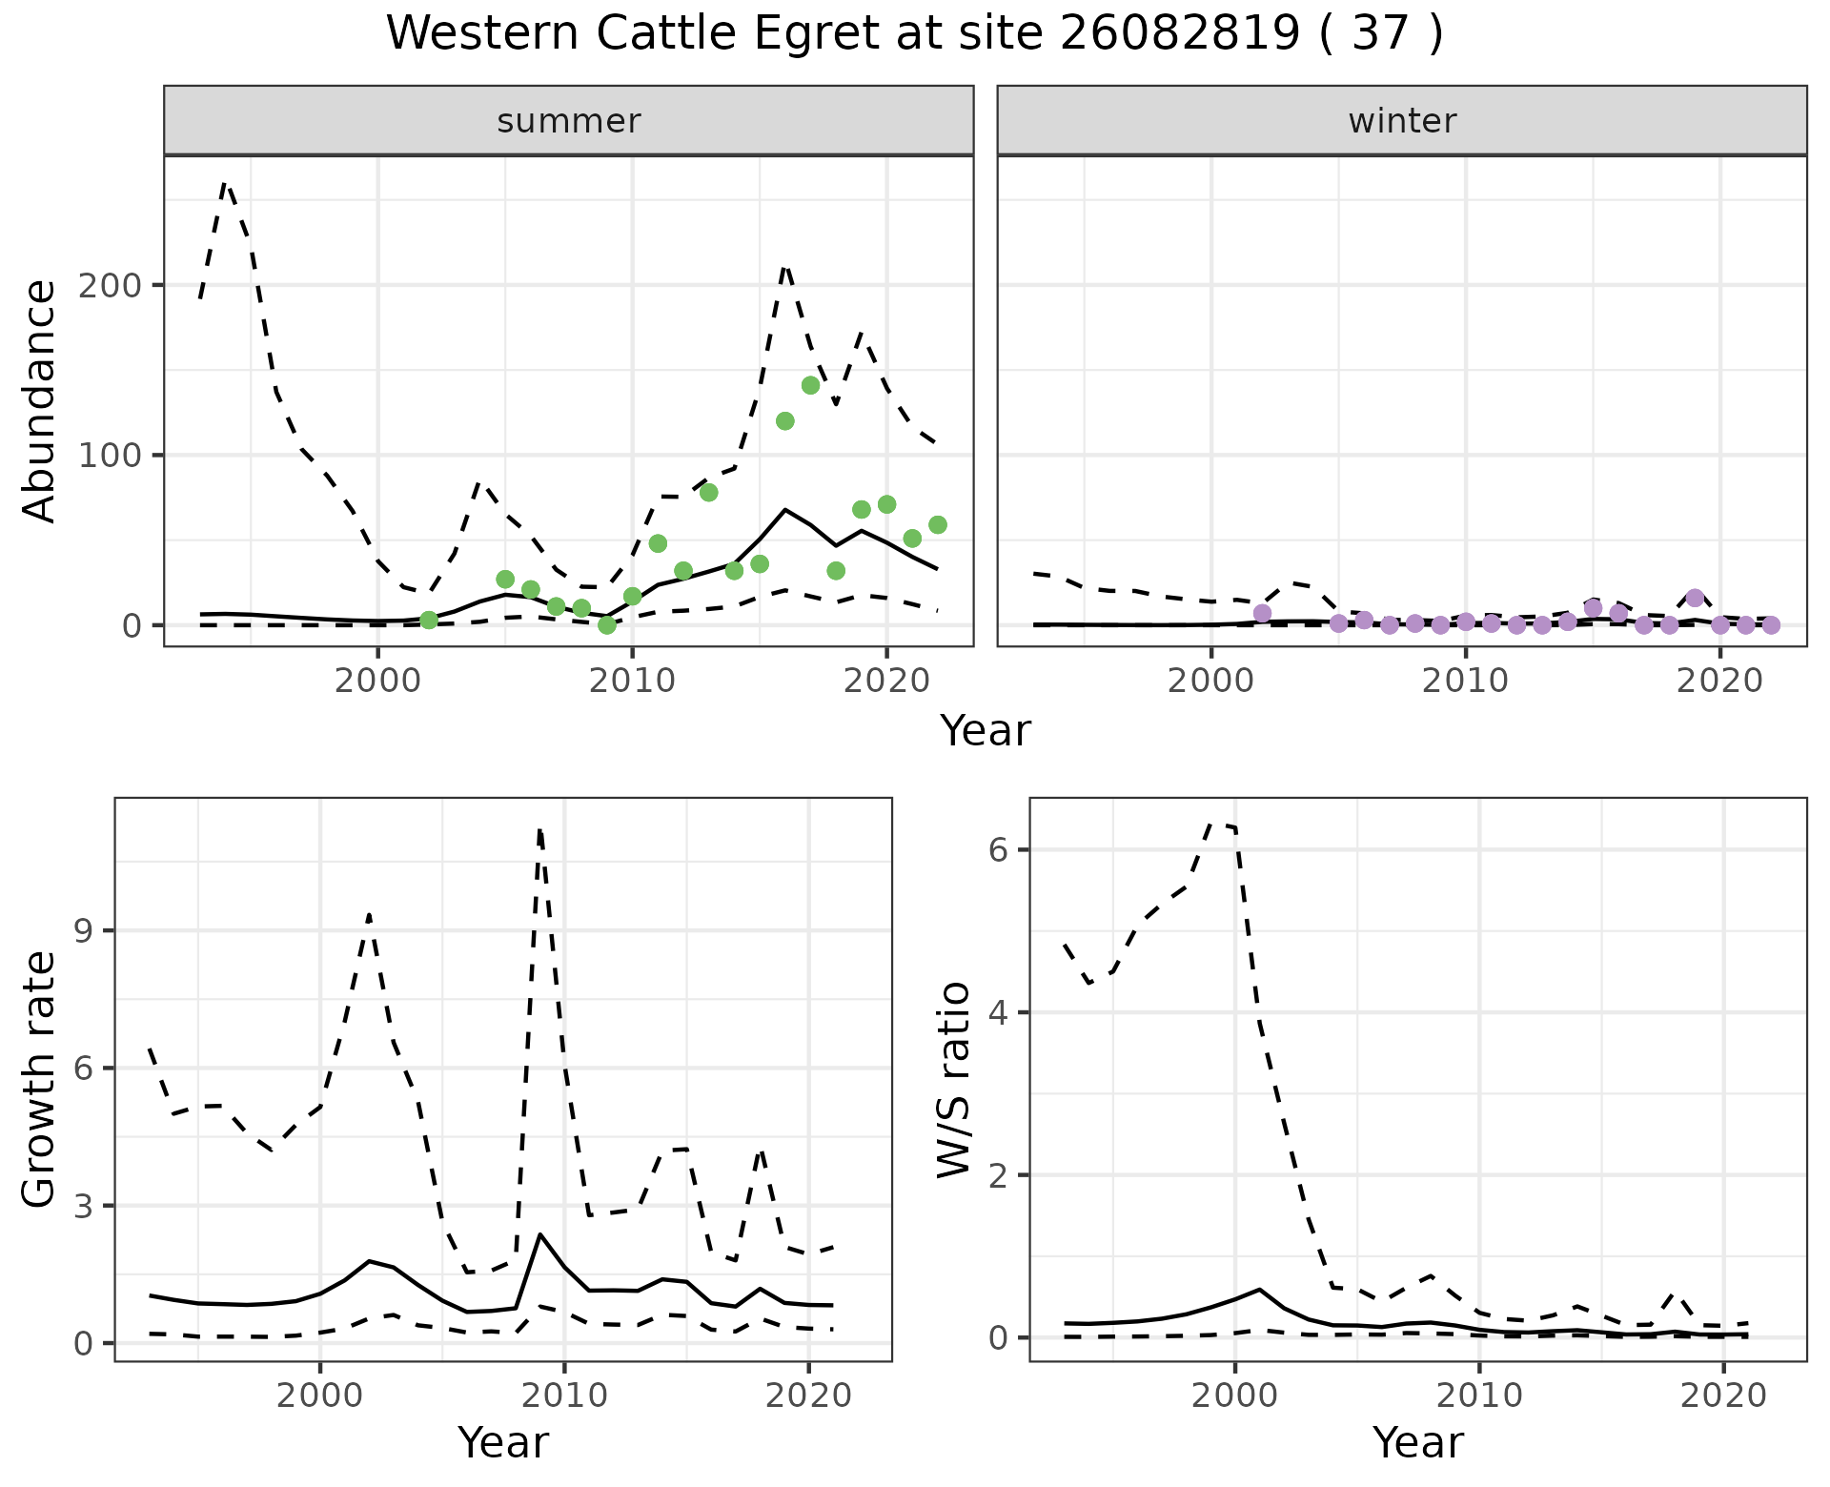The width and height of the screenshot is (1830, 1487).
Task: Click the highest purple point in winter panel
Action: coord(1694,598)
